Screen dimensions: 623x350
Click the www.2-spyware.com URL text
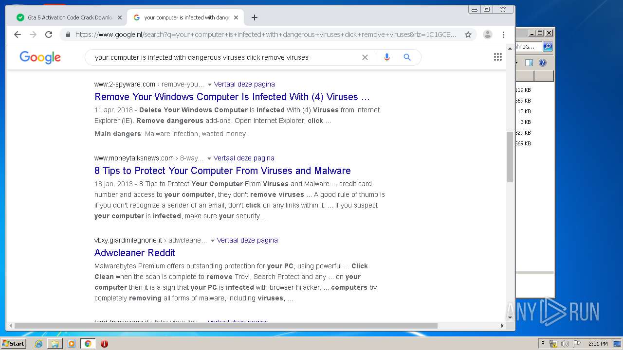125,84
